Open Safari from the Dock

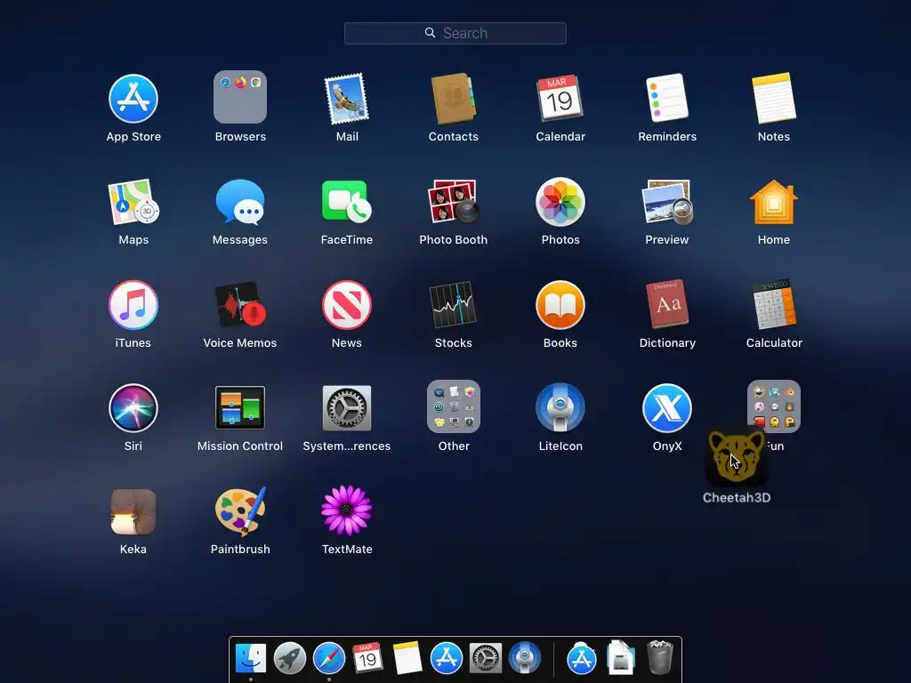[329, 659]
